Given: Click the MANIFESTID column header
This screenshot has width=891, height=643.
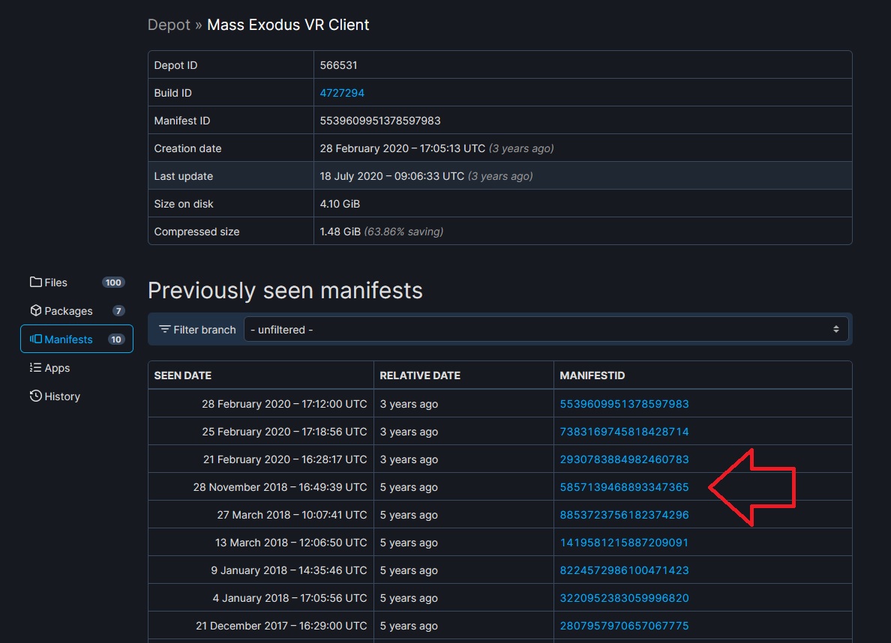Looking at the screenshot, I should [x=592, y=375].
